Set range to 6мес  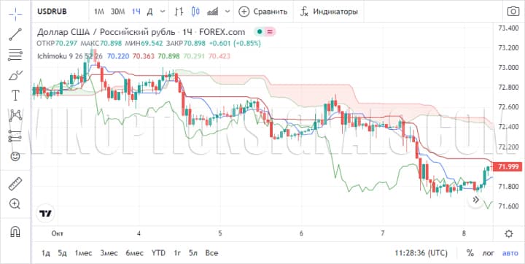tap(135, 253)
